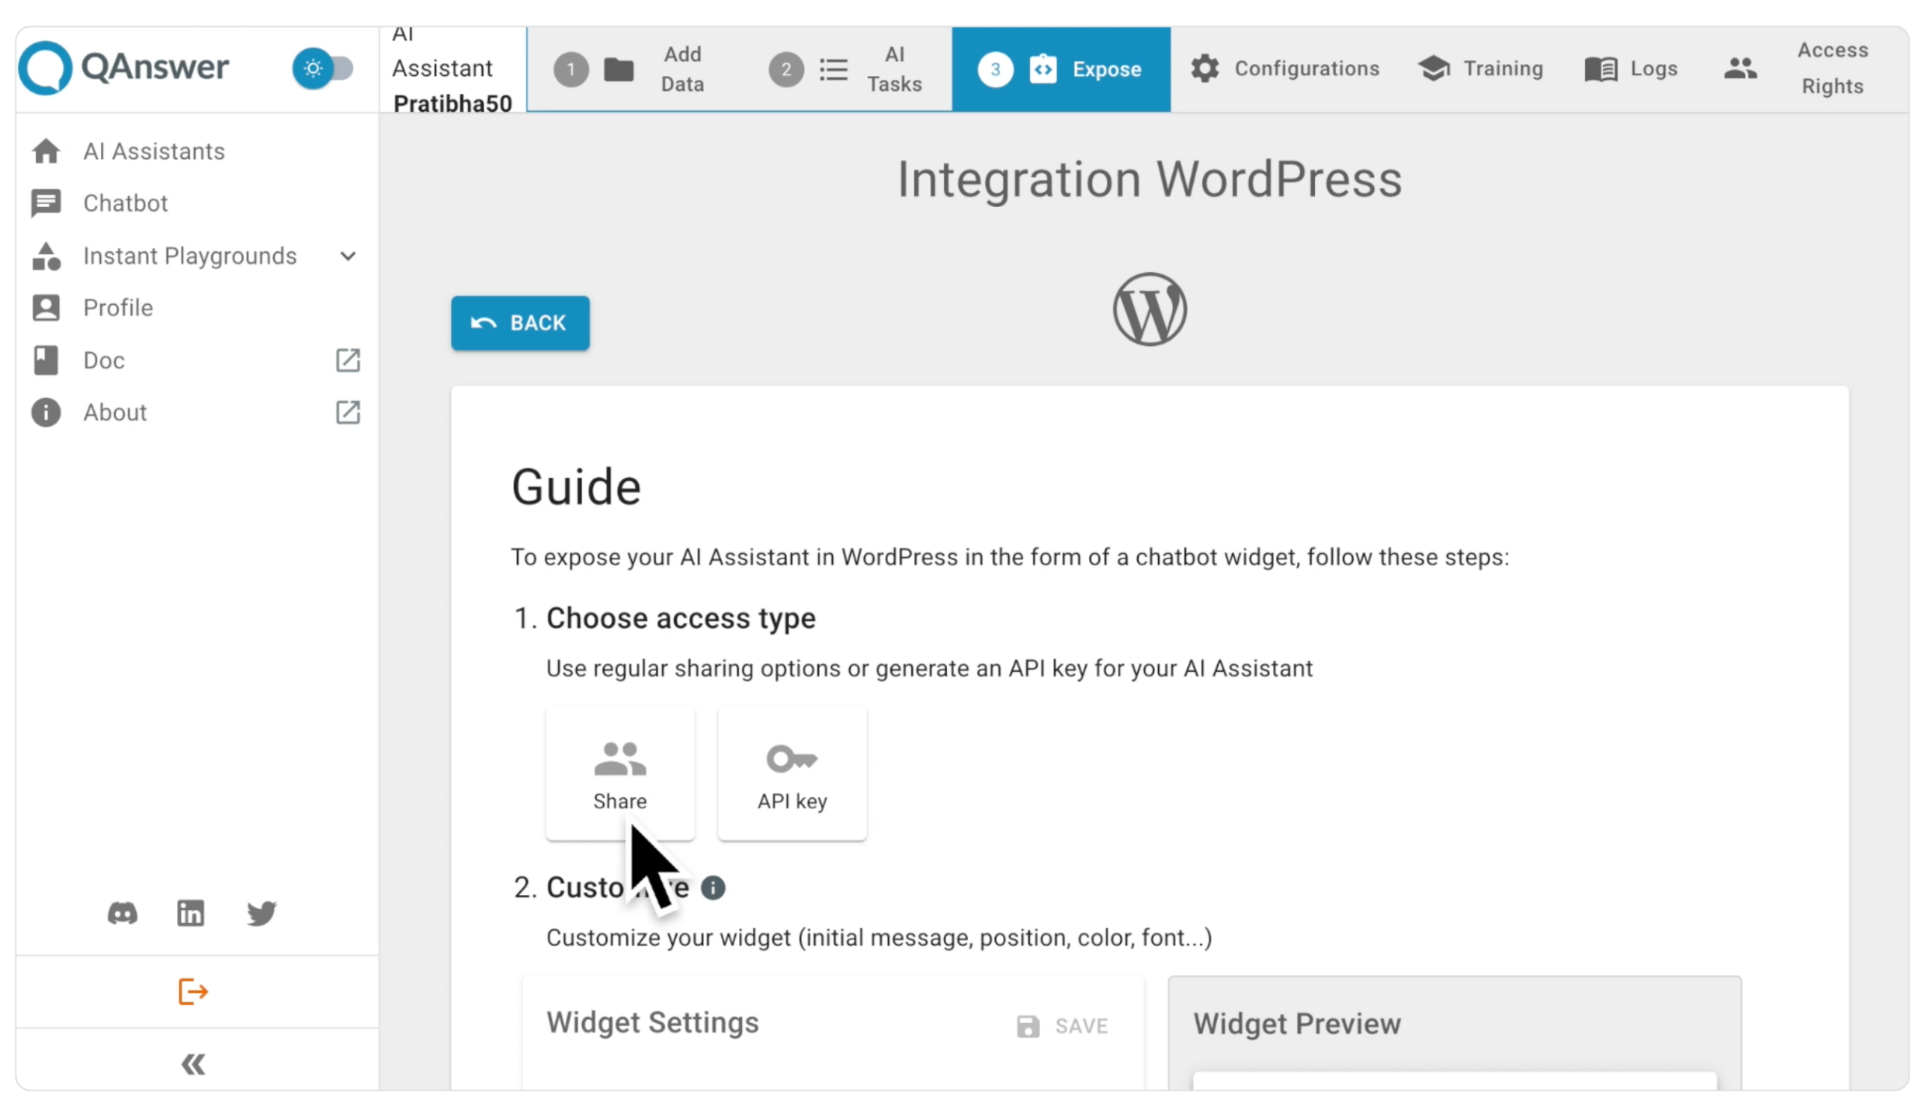
Task: Toggle the light/dark theme switch
Action: click(323, 68)
